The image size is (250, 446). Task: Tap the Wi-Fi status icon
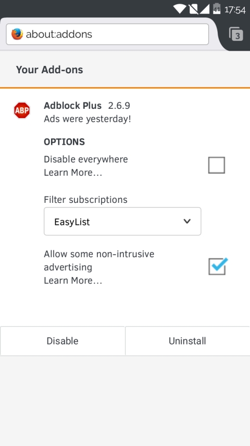click(x=180, y=8)
